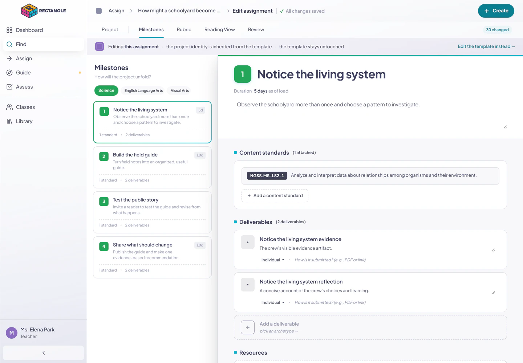Open the Find search item

pos(43,44)
